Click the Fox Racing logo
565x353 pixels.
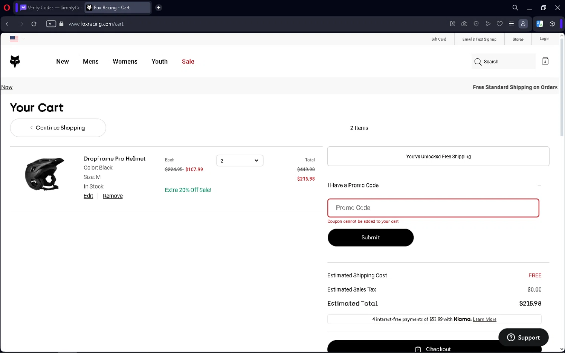[x=15, y=61]
